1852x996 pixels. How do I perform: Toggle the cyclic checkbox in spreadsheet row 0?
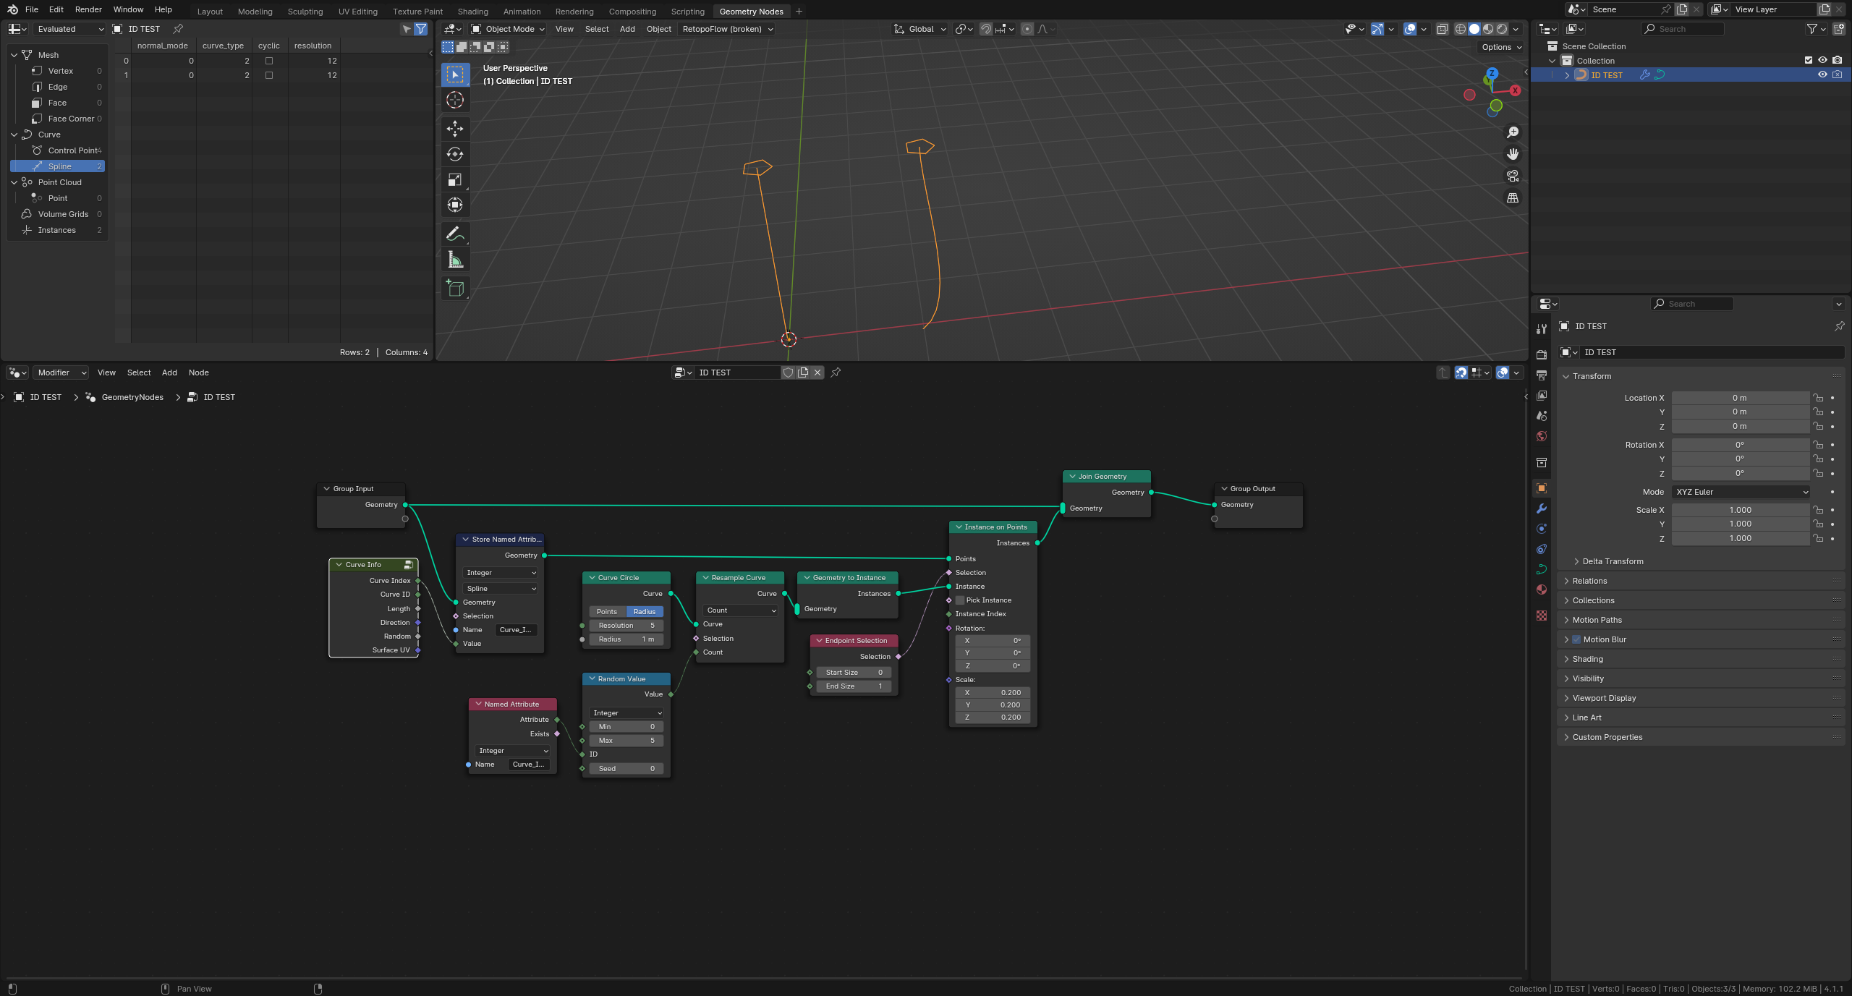(269, 61)
